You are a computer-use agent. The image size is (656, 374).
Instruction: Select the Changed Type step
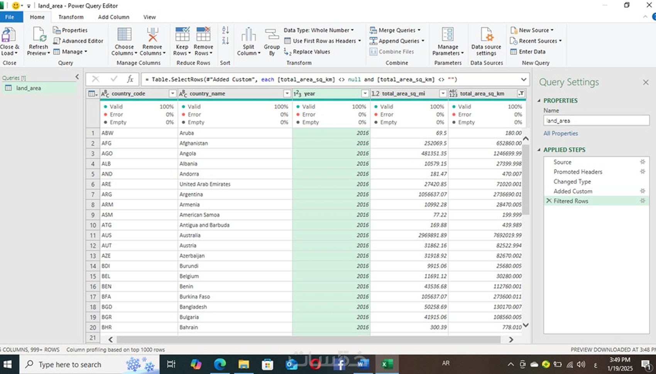(x=572, y=181)
